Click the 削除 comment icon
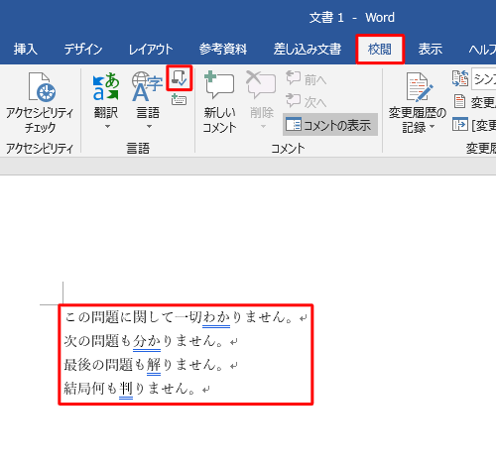Viewport: 496px width, 465px height. tap(261, 84)
